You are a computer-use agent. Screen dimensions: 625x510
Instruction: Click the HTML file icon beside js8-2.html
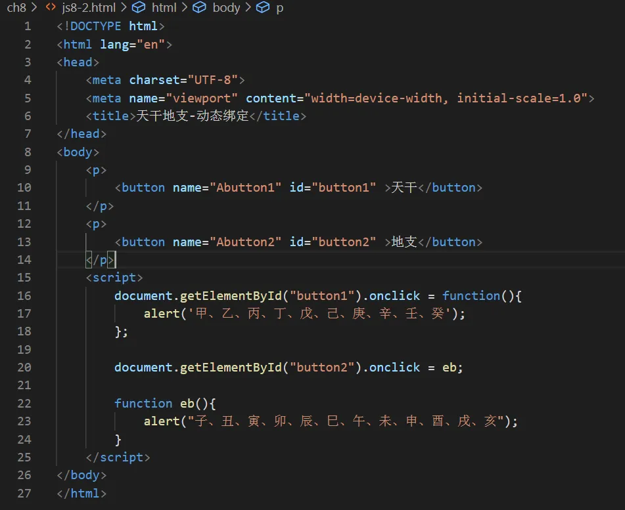point(51,8)
